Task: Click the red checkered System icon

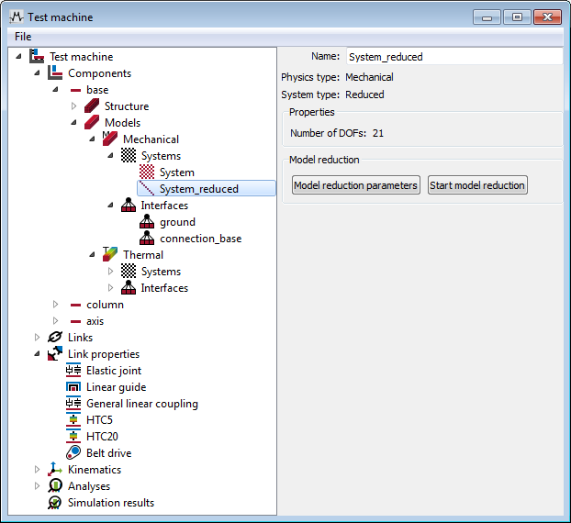Action: click(x=147, y=172)
